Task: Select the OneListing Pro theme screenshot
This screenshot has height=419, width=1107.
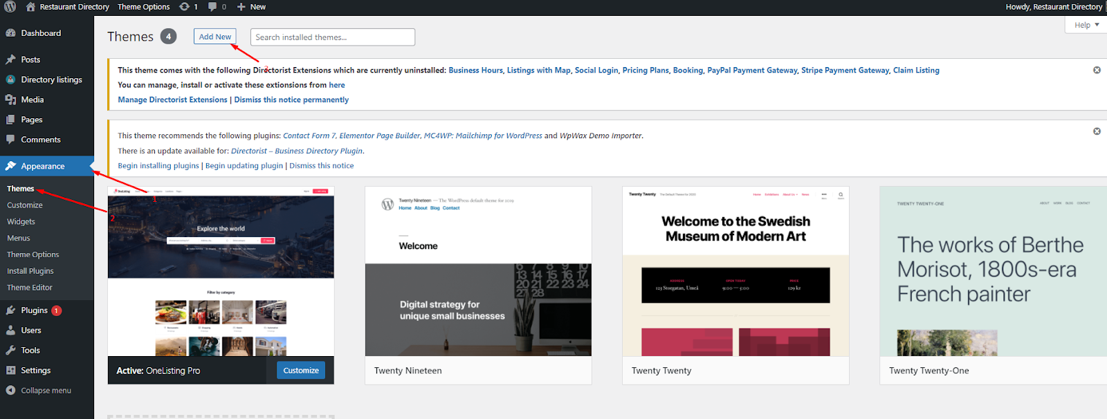Action: tap(221, 271)
